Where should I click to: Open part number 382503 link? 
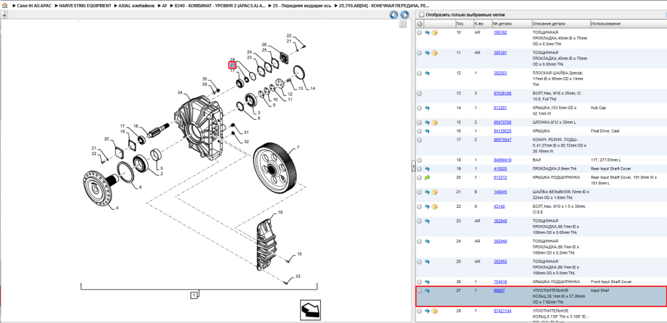tap(500, 73)
